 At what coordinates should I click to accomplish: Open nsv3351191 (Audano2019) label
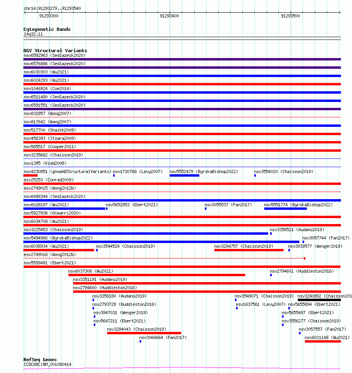[x=100, y=279]
